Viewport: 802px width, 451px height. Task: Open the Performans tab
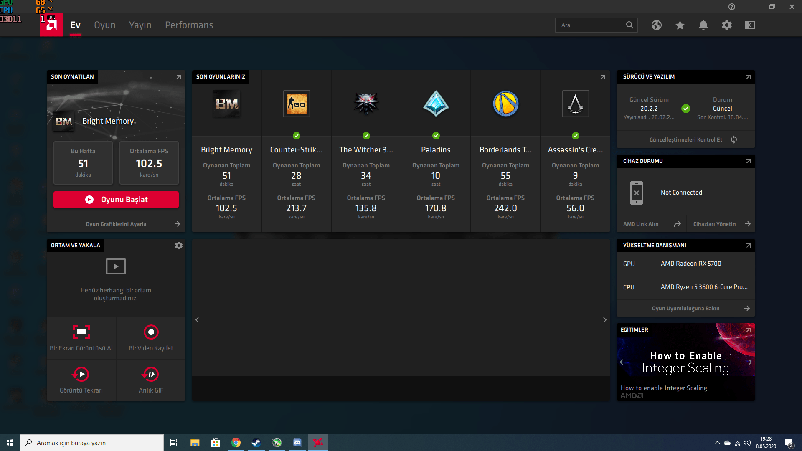189,25
